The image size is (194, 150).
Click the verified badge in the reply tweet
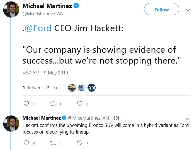pos(64,118)
